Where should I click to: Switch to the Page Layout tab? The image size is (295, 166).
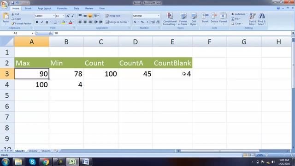click(44, 8)
